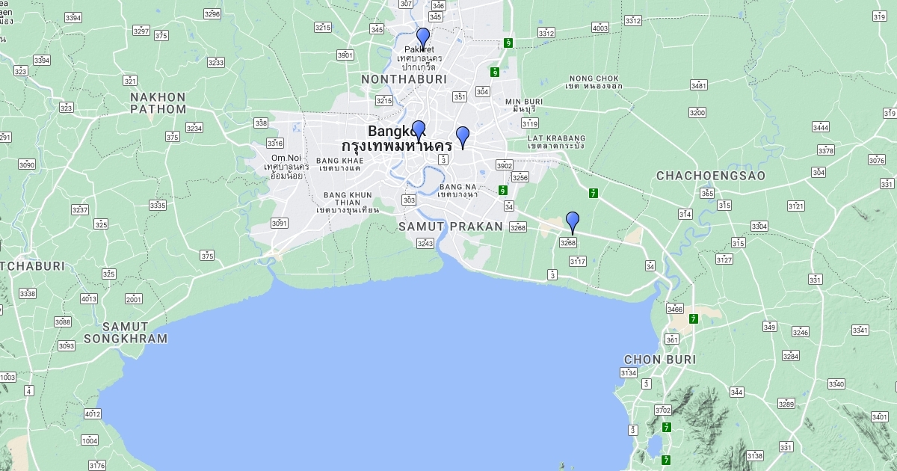Click the green route 7 shield near Chachoengsao
Viewport: 897px width, 471px height.
point(593,193)
